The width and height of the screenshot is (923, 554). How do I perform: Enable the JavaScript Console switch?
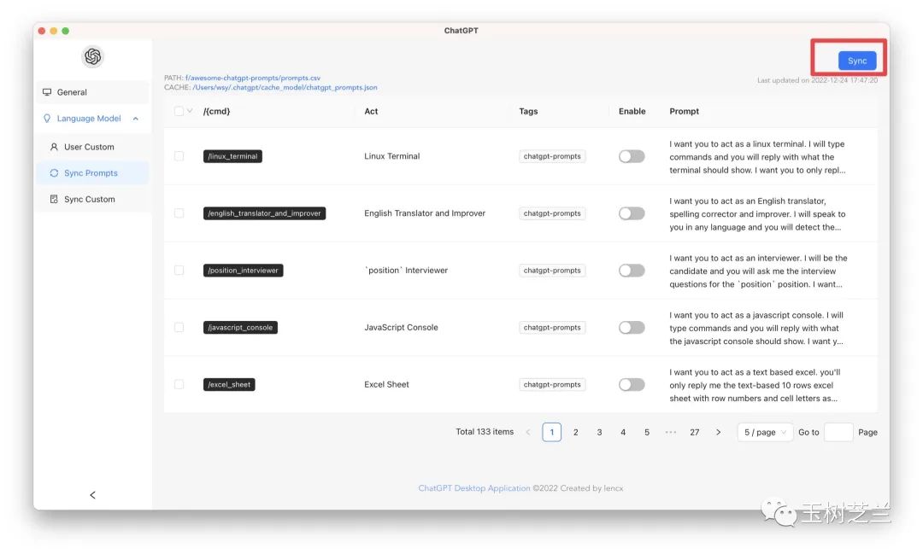point(632,328)
